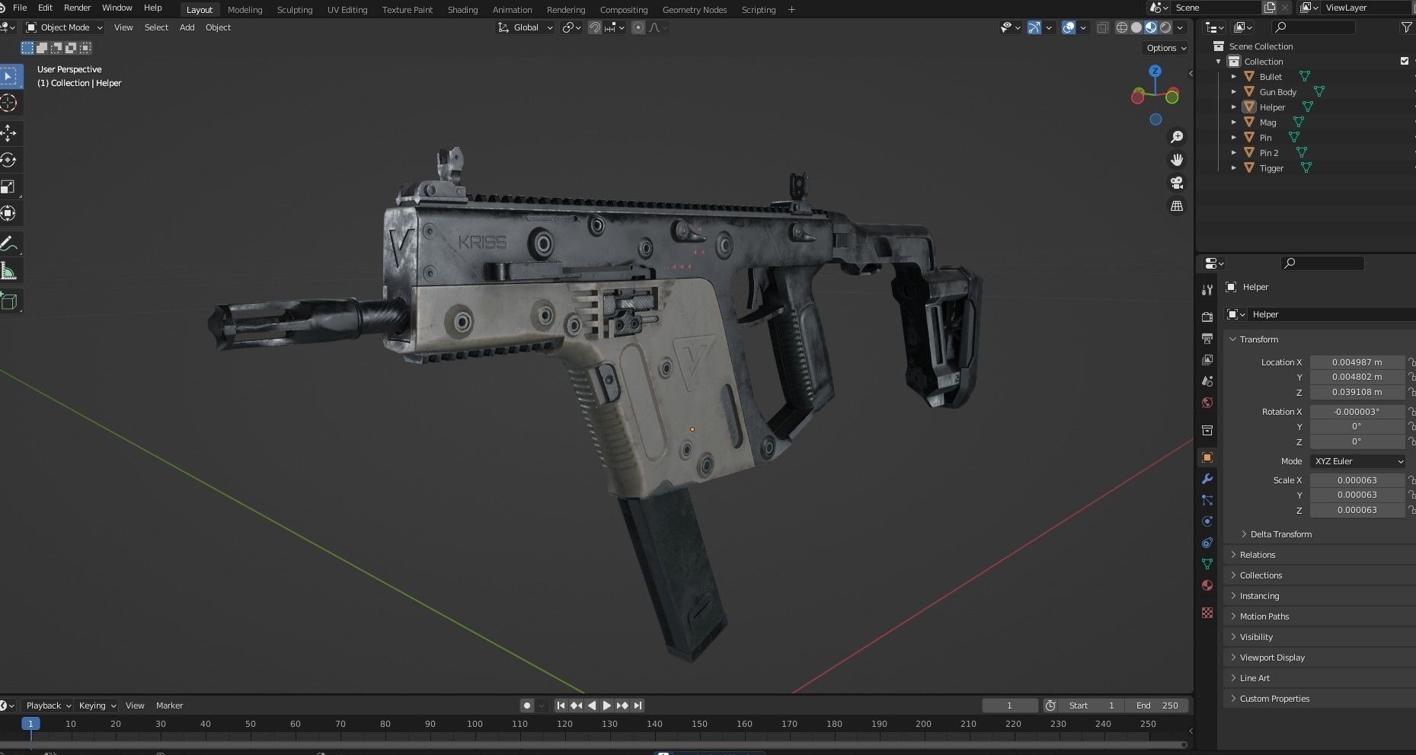Select the Annotate tool
Image resolution: width=1416 pixels, height=755 pixels.
point(9,244)
